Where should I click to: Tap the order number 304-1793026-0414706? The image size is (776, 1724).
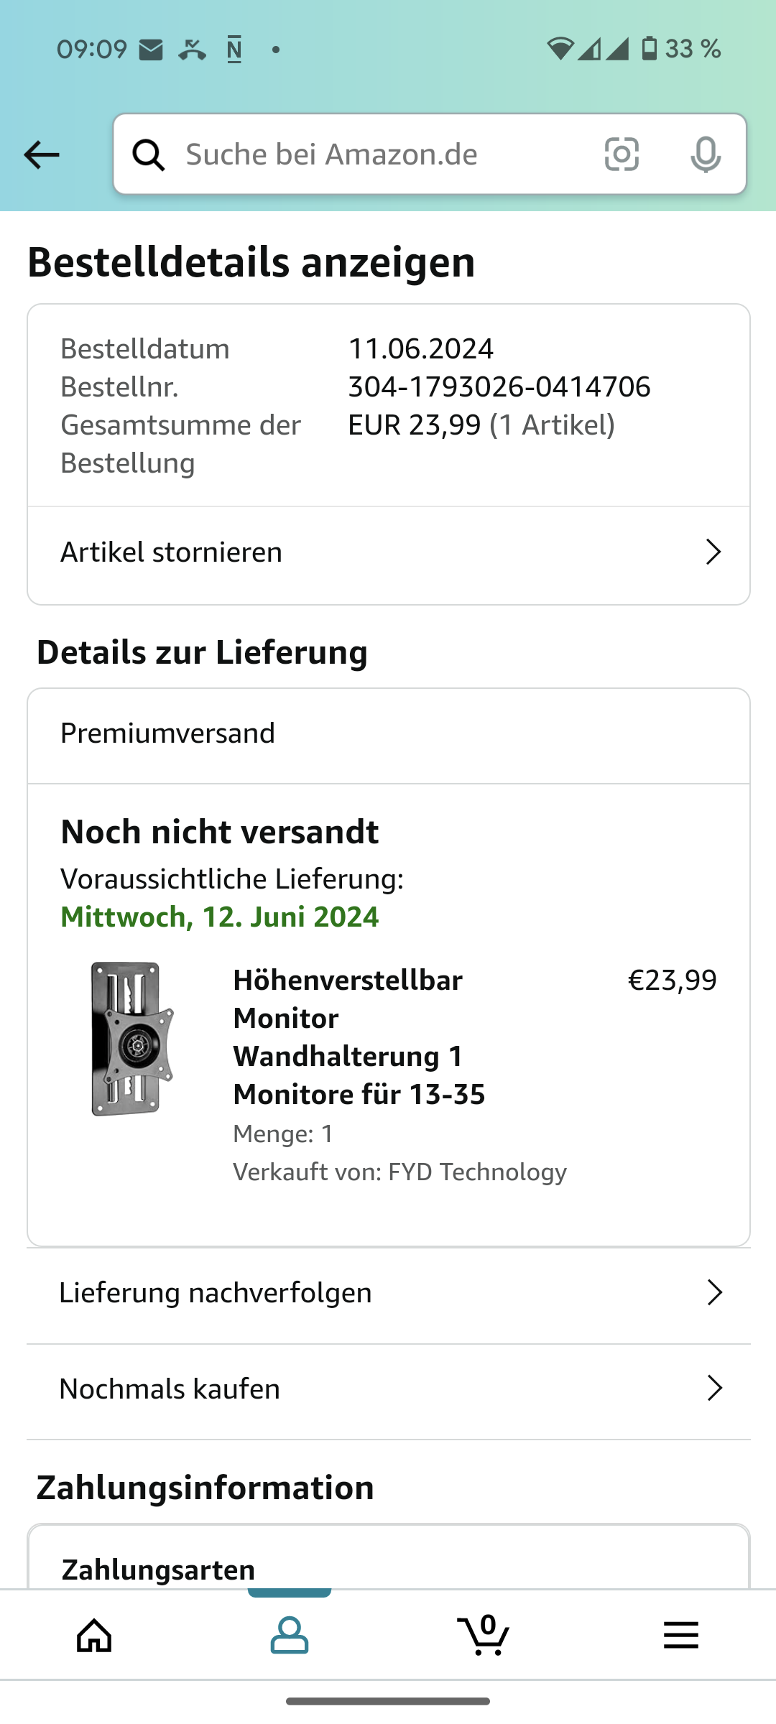499,387
